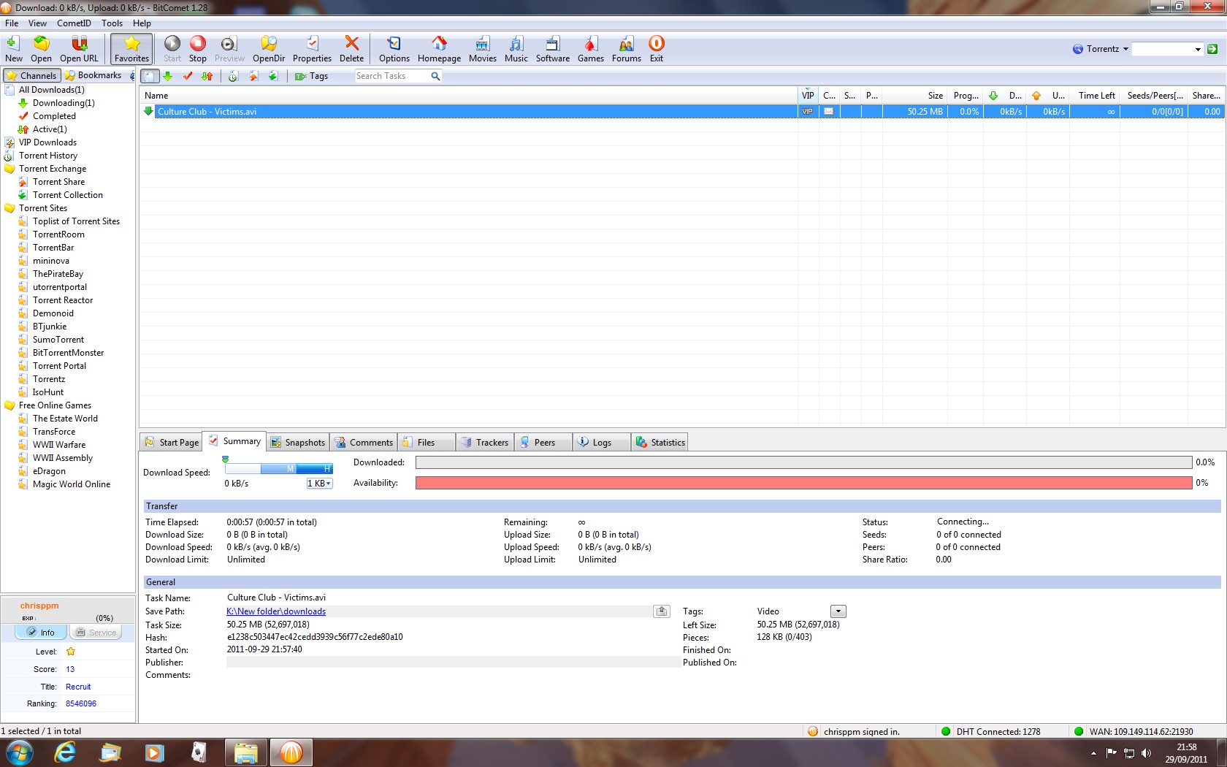Open Internet Explorer from the taskbar
1227x767 pixels.
coord(65,752)
